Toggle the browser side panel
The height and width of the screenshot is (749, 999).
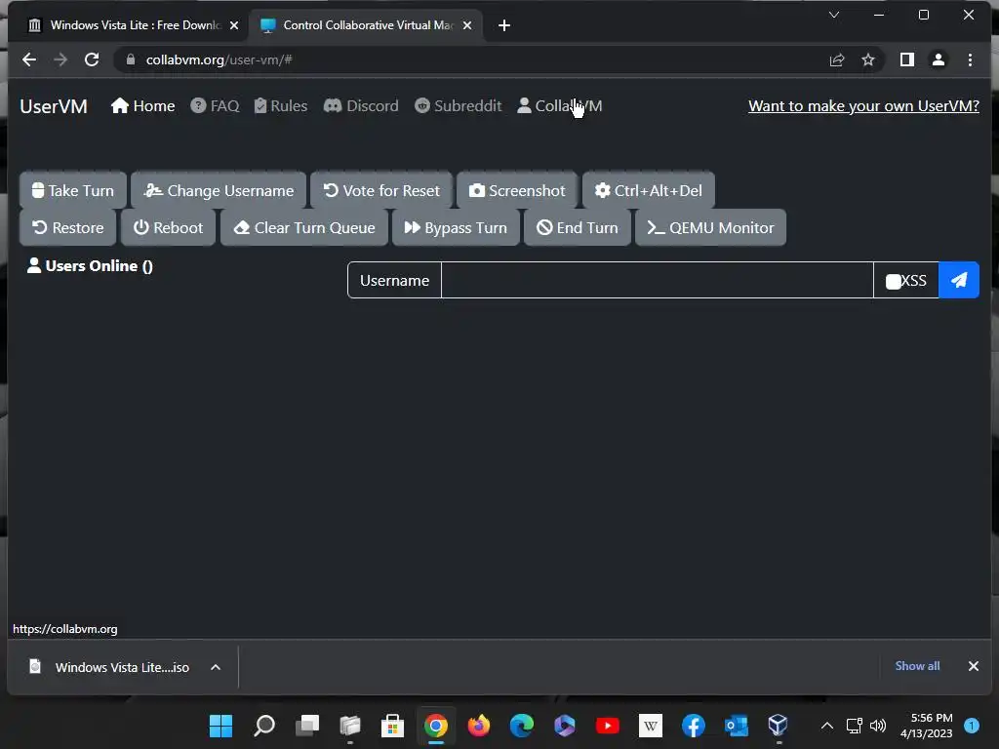pos(906,59)
